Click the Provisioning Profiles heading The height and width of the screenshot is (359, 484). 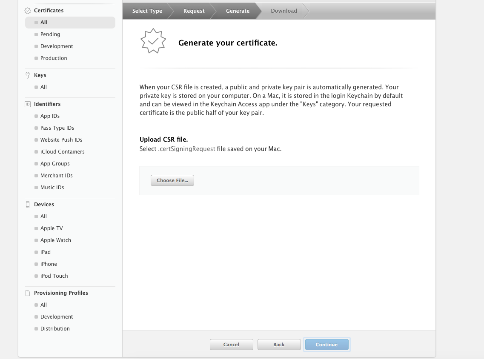[61, 293]
